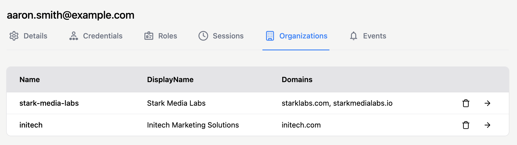Click the Organizations building icon
Viewport: 517px width, 145px height.
(270, 36)
